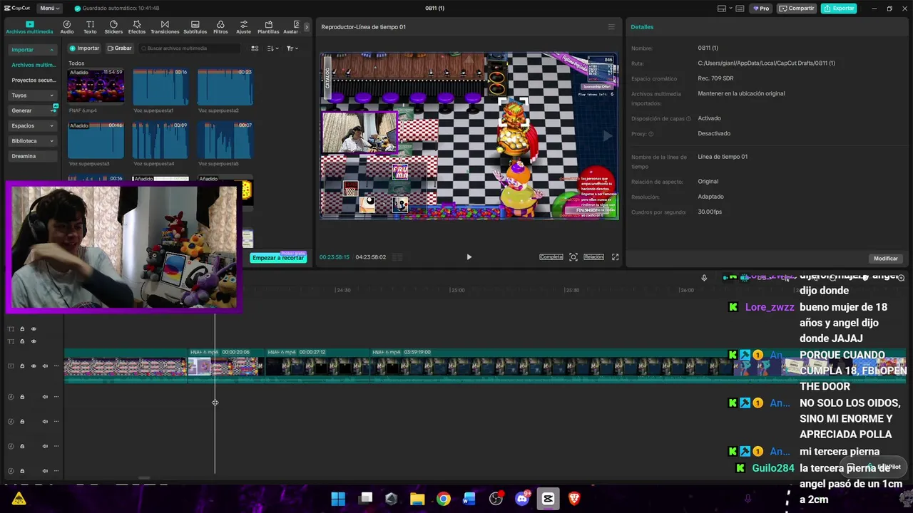
Task: Open File Explorer from taskbar
Action: 417,499
